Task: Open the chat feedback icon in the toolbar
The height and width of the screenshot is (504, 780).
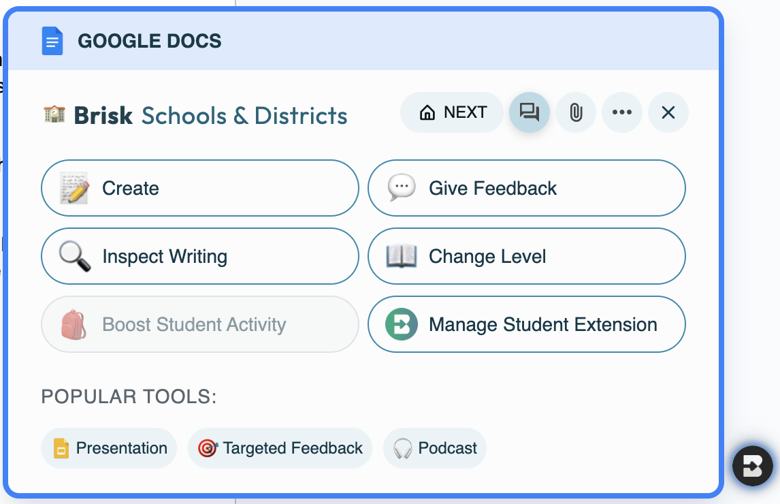Action: pyautogui.click(x=530, y=112)
